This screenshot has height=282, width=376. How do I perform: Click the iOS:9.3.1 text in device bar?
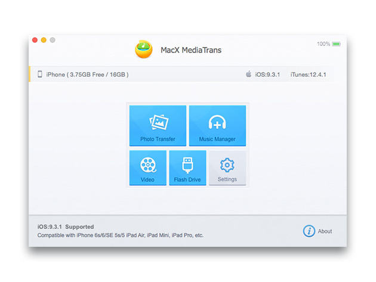coord(267,75)
